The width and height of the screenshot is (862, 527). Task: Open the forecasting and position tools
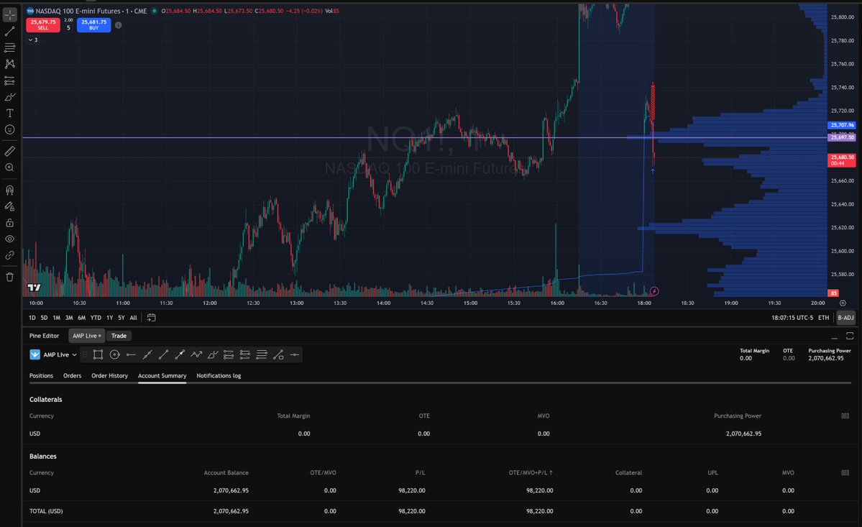click(10, 81)
